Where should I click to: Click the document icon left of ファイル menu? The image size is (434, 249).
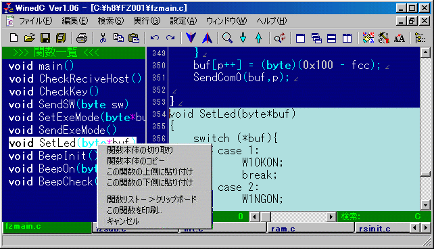tap(10, 22)
